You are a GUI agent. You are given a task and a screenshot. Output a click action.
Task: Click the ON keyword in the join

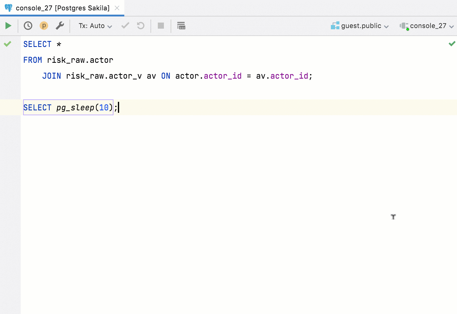tap(166, 76)
